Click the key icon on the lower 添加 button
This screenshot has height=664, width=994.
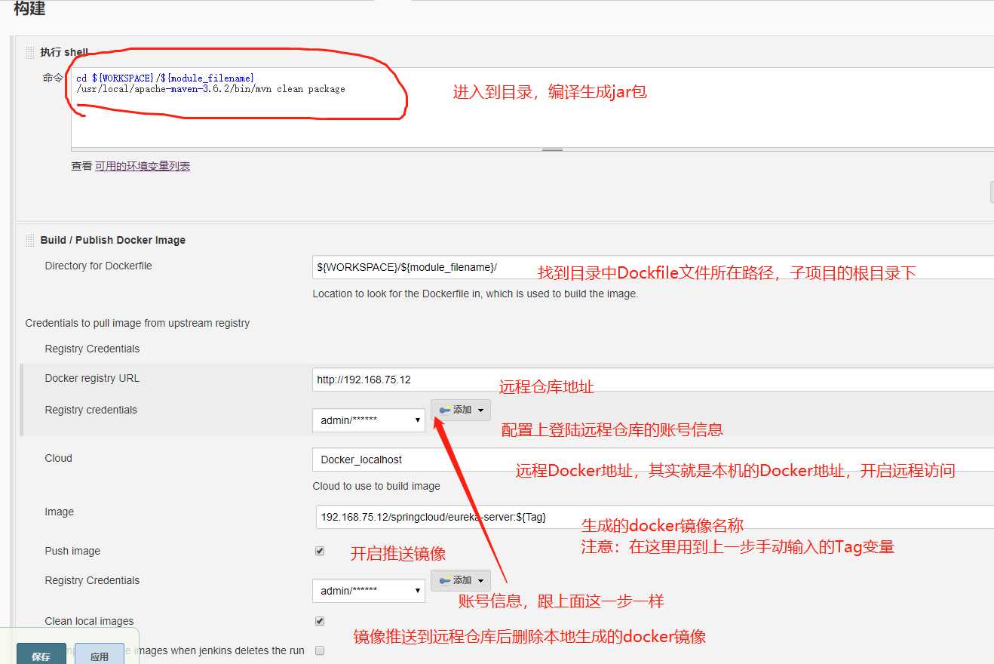[445, 580]
